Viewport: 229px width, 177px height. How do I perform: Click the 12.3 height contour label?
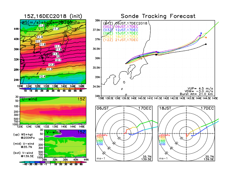click(x=49, y=69)
